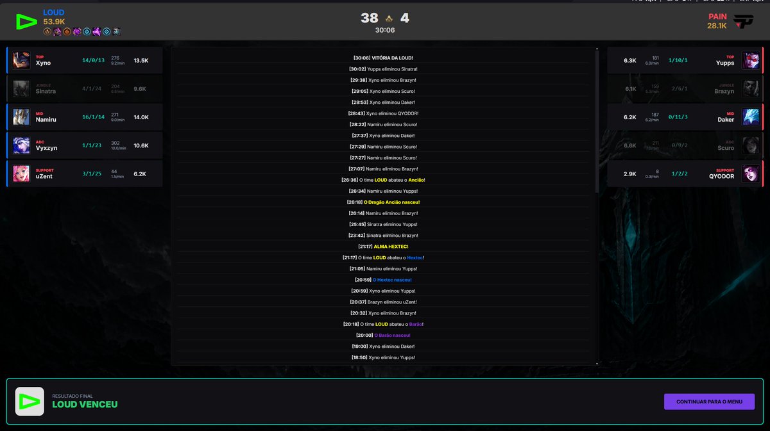Screen dimensions: 770x431
Task: Click the '[30:06] VITÓRIA DA LOUD!' log entry
Action: click(x=383, y=58)
